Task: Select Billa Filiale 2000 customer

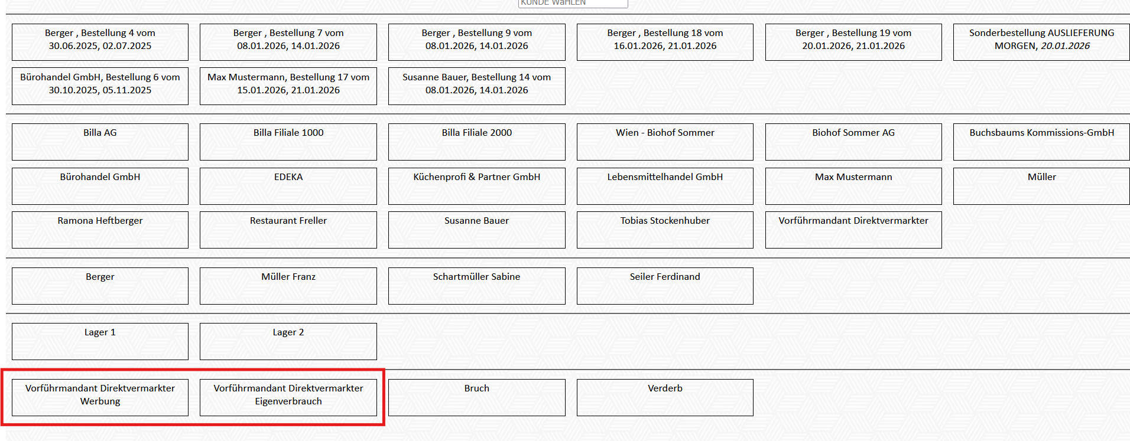Action: [x=476, y=142]
